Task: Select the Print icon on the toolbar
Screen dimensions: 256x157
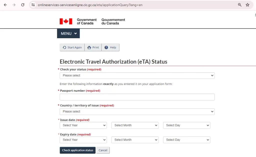Action: click(x=89, y=47)
